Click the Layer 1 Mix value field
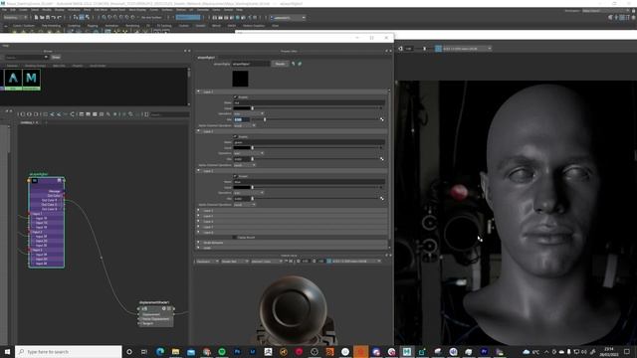The image size is (637, 358). coord(242,119)
